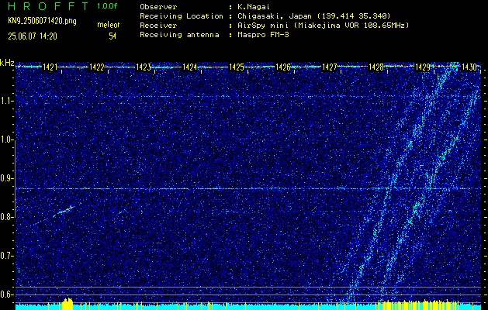Click the HROFFT program title
The width and height of the screenshot is (488, 310).
49,6
